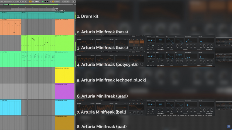Select the light-blue MINIFREAK clip on track 7
This screenshot has width=232, height=130.
[x=11, y=107]
